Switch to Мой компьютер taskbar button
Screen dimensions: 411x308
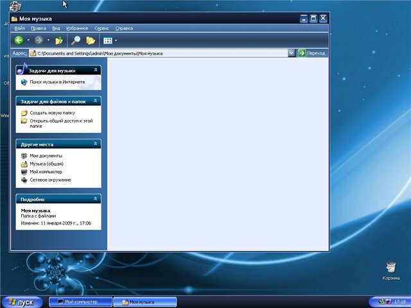pyautogui.click(x=80, y=302)
